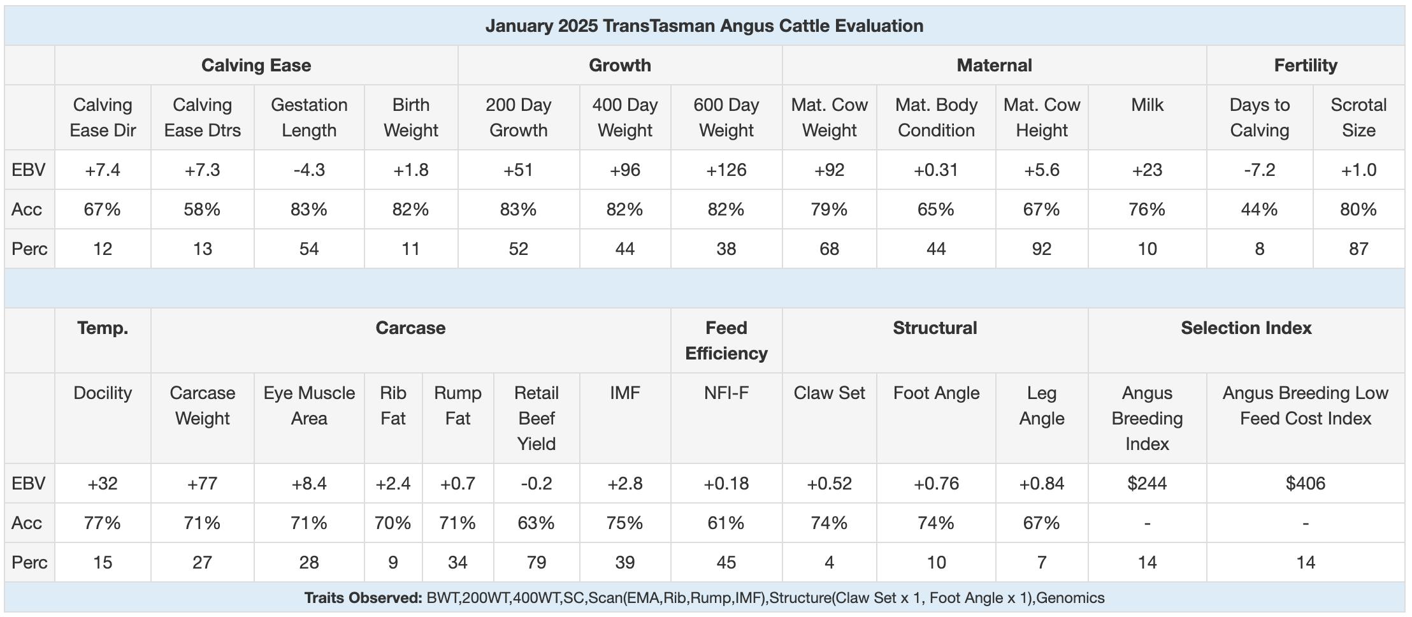The width and height of the screenshot is (1412, 617).
Task: Click the Gestation Length column header
Action: pyautogui.click(x=309, y=117)
